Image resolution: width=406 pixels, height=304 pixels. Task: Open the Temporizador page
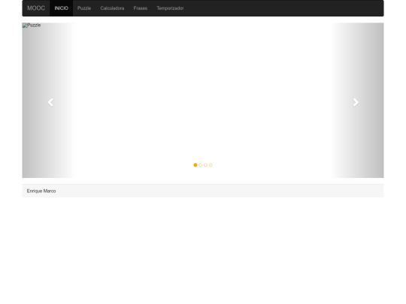coord(170,8)
